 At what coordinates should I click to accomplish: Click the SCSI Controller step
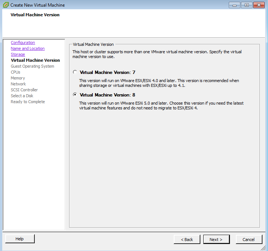coord(24,90)
